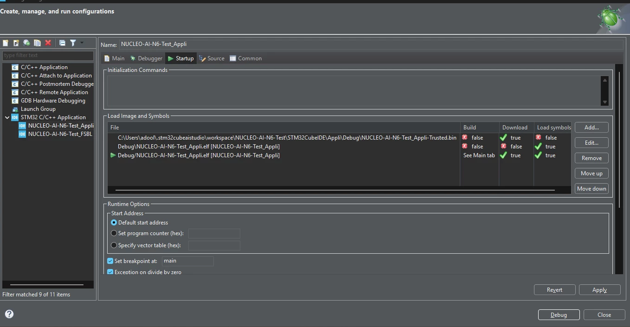Image resolution: width=630 pixels, height=327 pixels.
Task: Select the Launch Group item
Action: click(33, 109)
